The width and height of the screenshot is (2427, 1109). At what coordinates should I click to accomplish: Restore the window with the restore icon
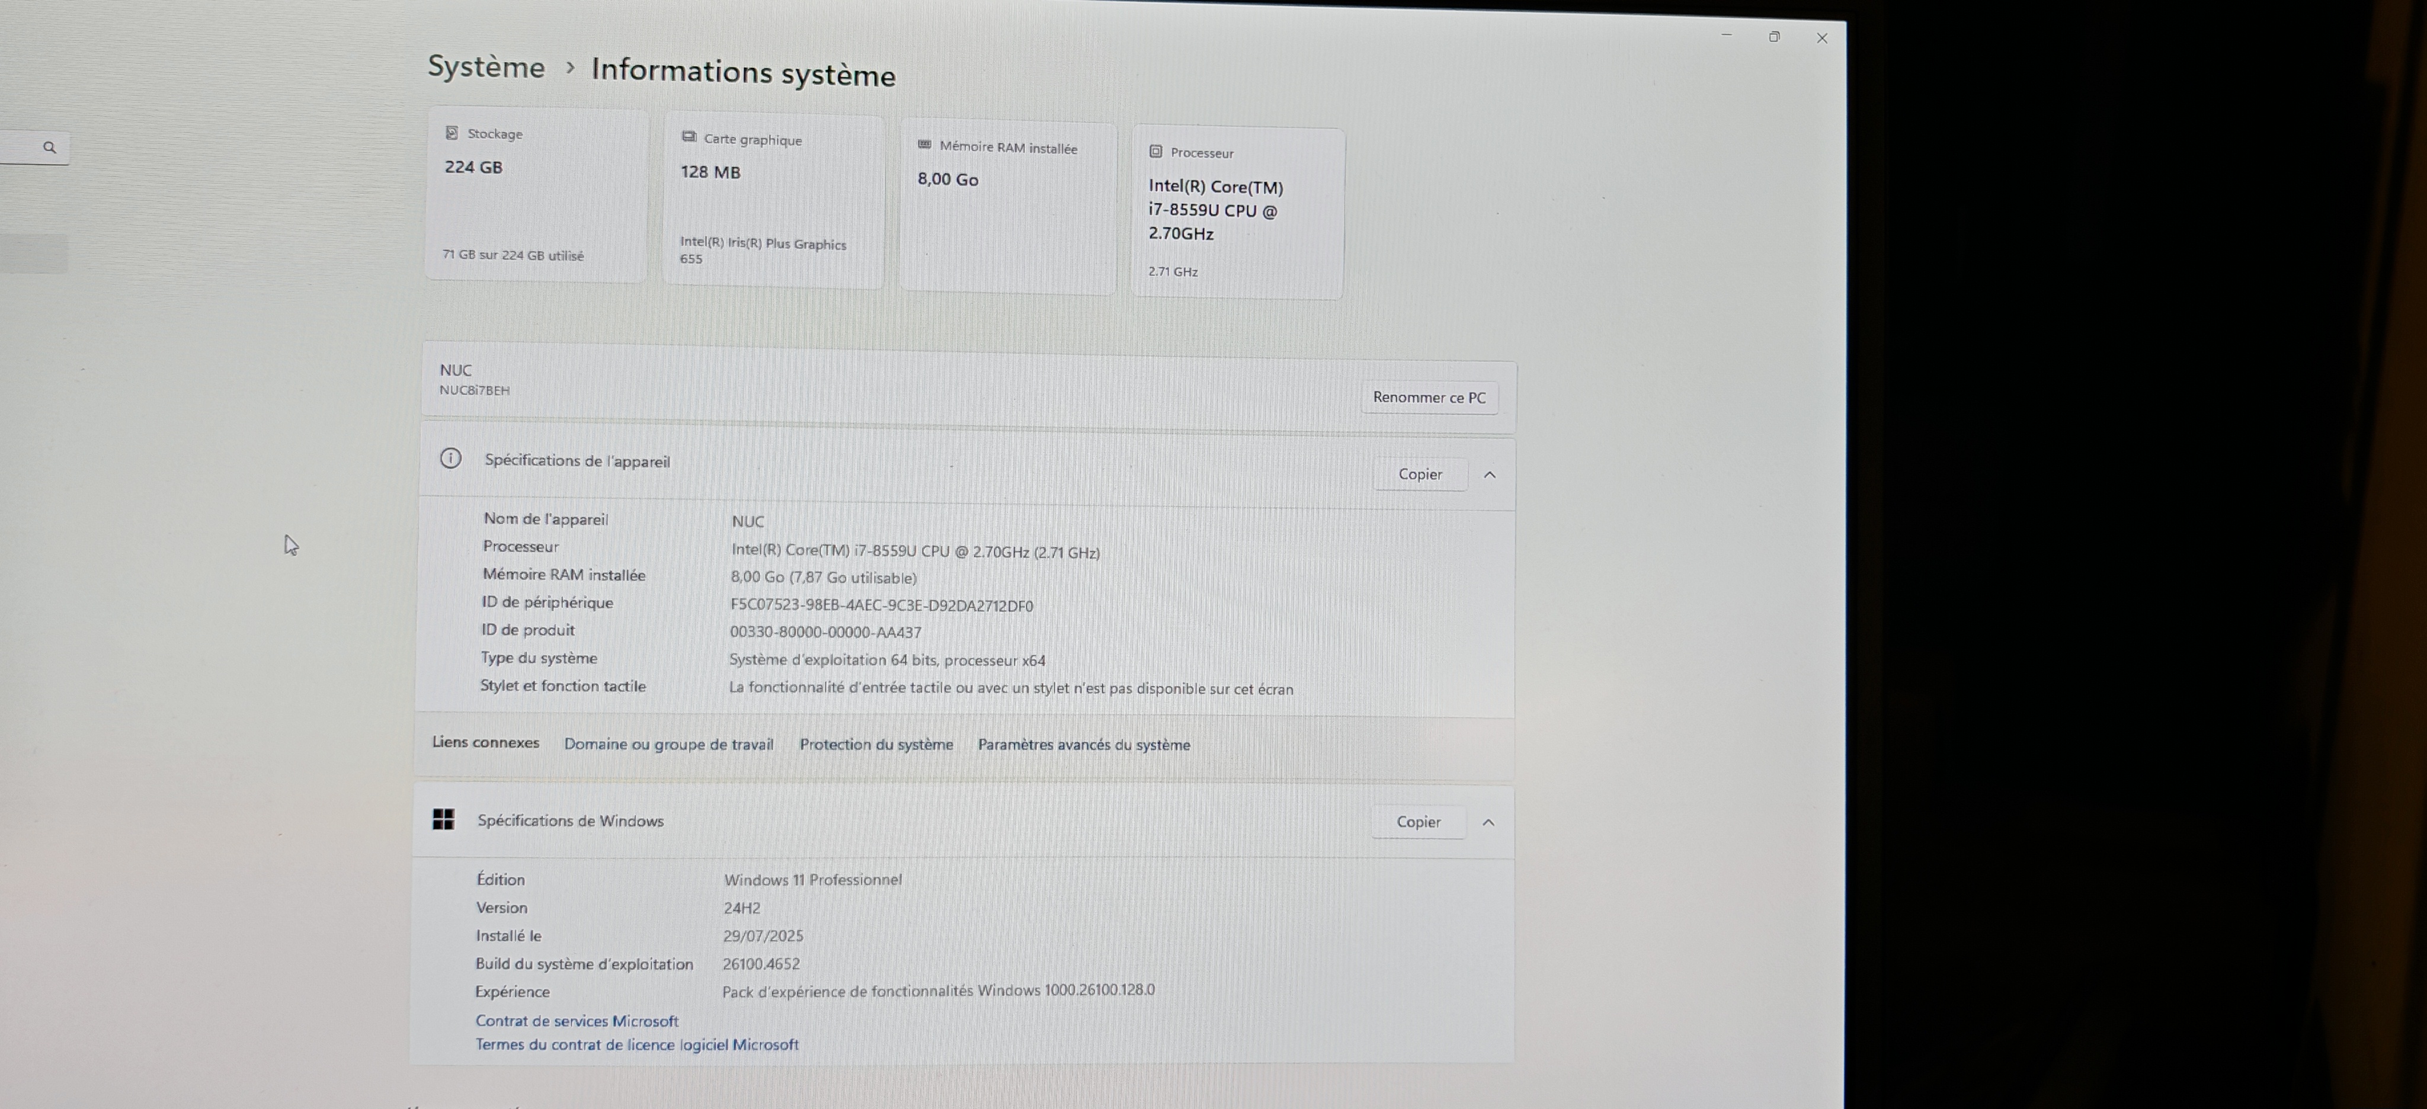(x=1774, y=37)
